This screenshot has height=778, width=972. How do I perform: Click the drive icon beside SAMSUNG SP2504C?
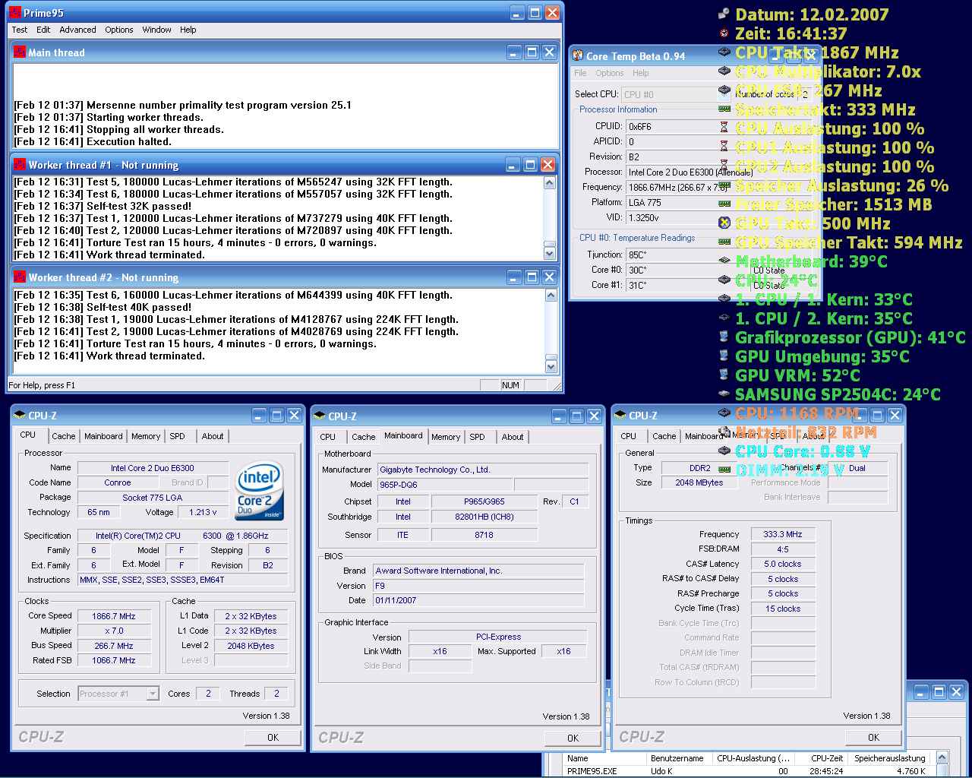click(x=724, y=394)
